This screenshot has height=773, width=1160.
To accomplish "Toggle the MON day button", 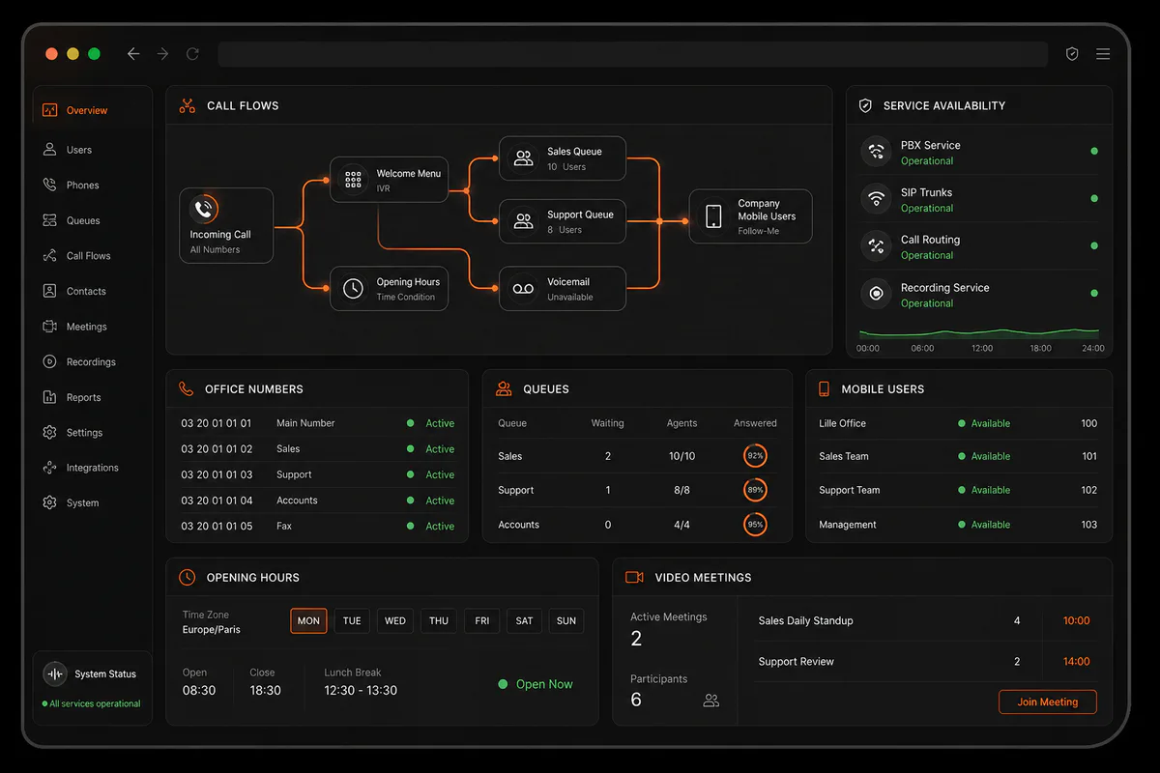I will click(x=308, y=620).
